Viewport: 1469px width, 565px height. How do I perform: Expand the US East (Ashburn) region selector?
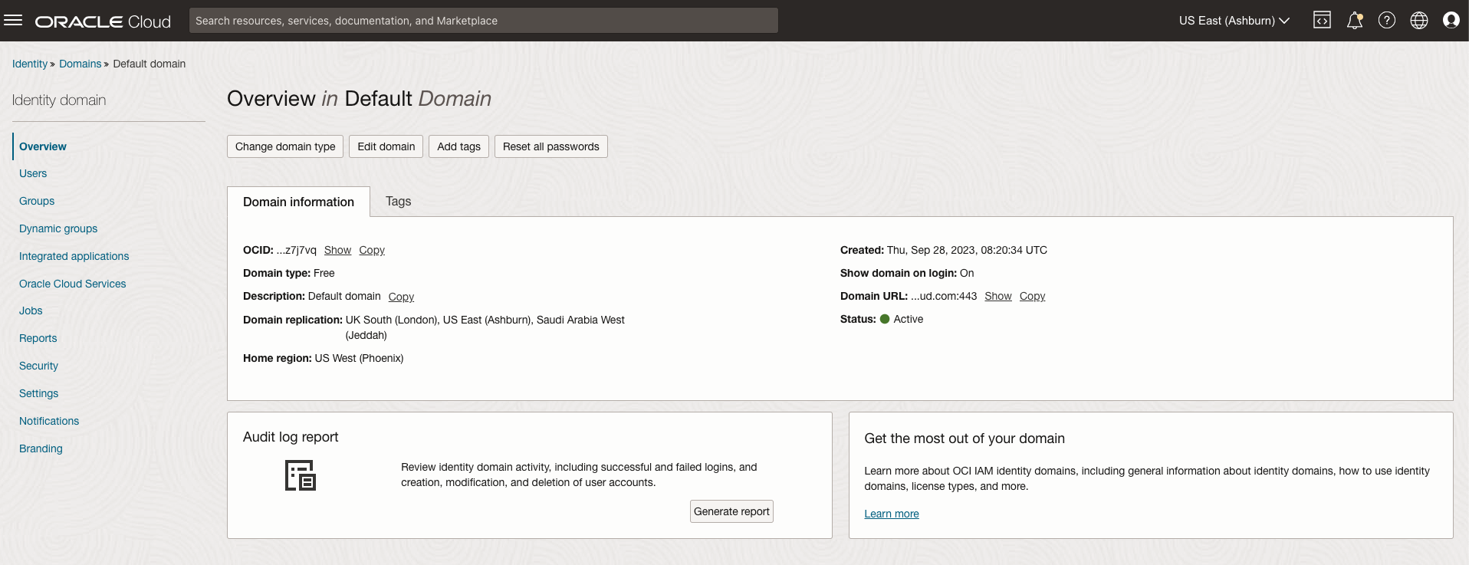pyautogui.click(x=1234, y=21)
